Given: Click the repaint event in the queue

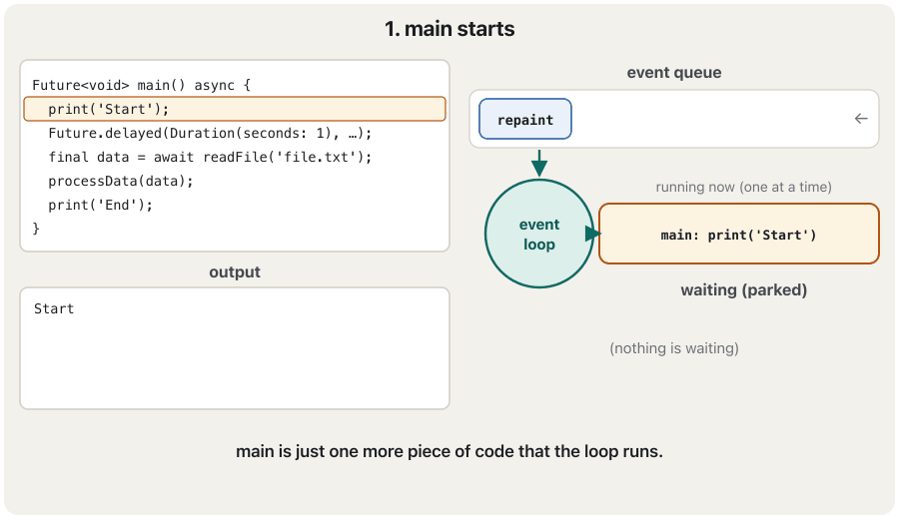Looking at the screenshot, I should 525,119.
